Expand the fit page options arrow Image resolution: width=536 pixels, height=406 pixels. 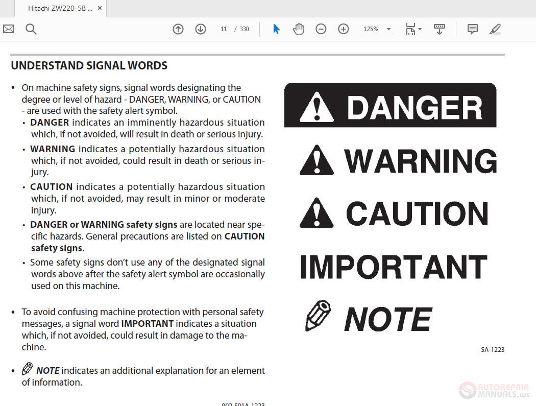pos(420,29)
